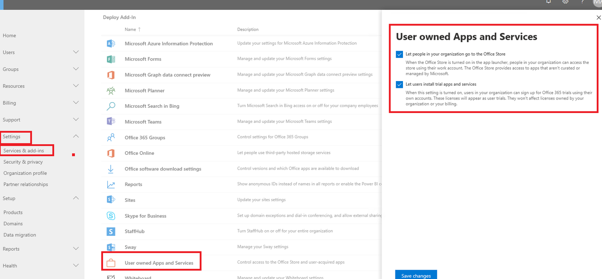
Task: Click the Office 365 Groups icon
Action: coord(111,137)
